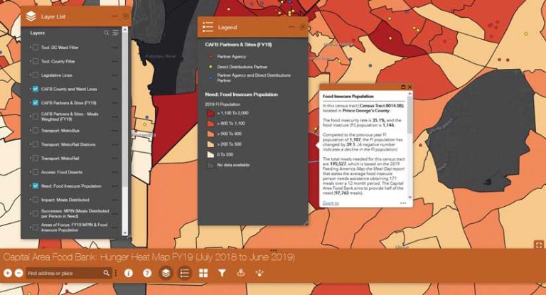This screenshot has height=295, width=546.
Task: Open layer list filter options icon
Action: pyautogui.click(x=115, y=33)
